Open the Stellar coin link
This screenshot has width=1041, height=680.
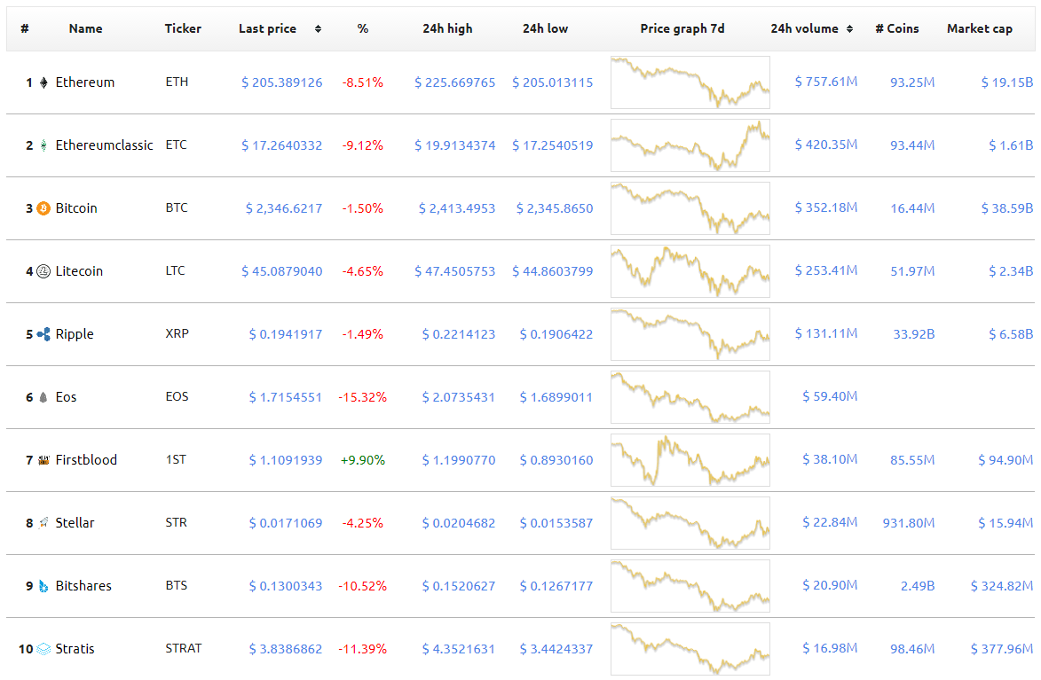point(75,523)
